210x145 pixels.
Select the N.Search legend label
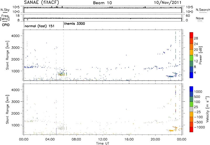[x=203, y=10]
